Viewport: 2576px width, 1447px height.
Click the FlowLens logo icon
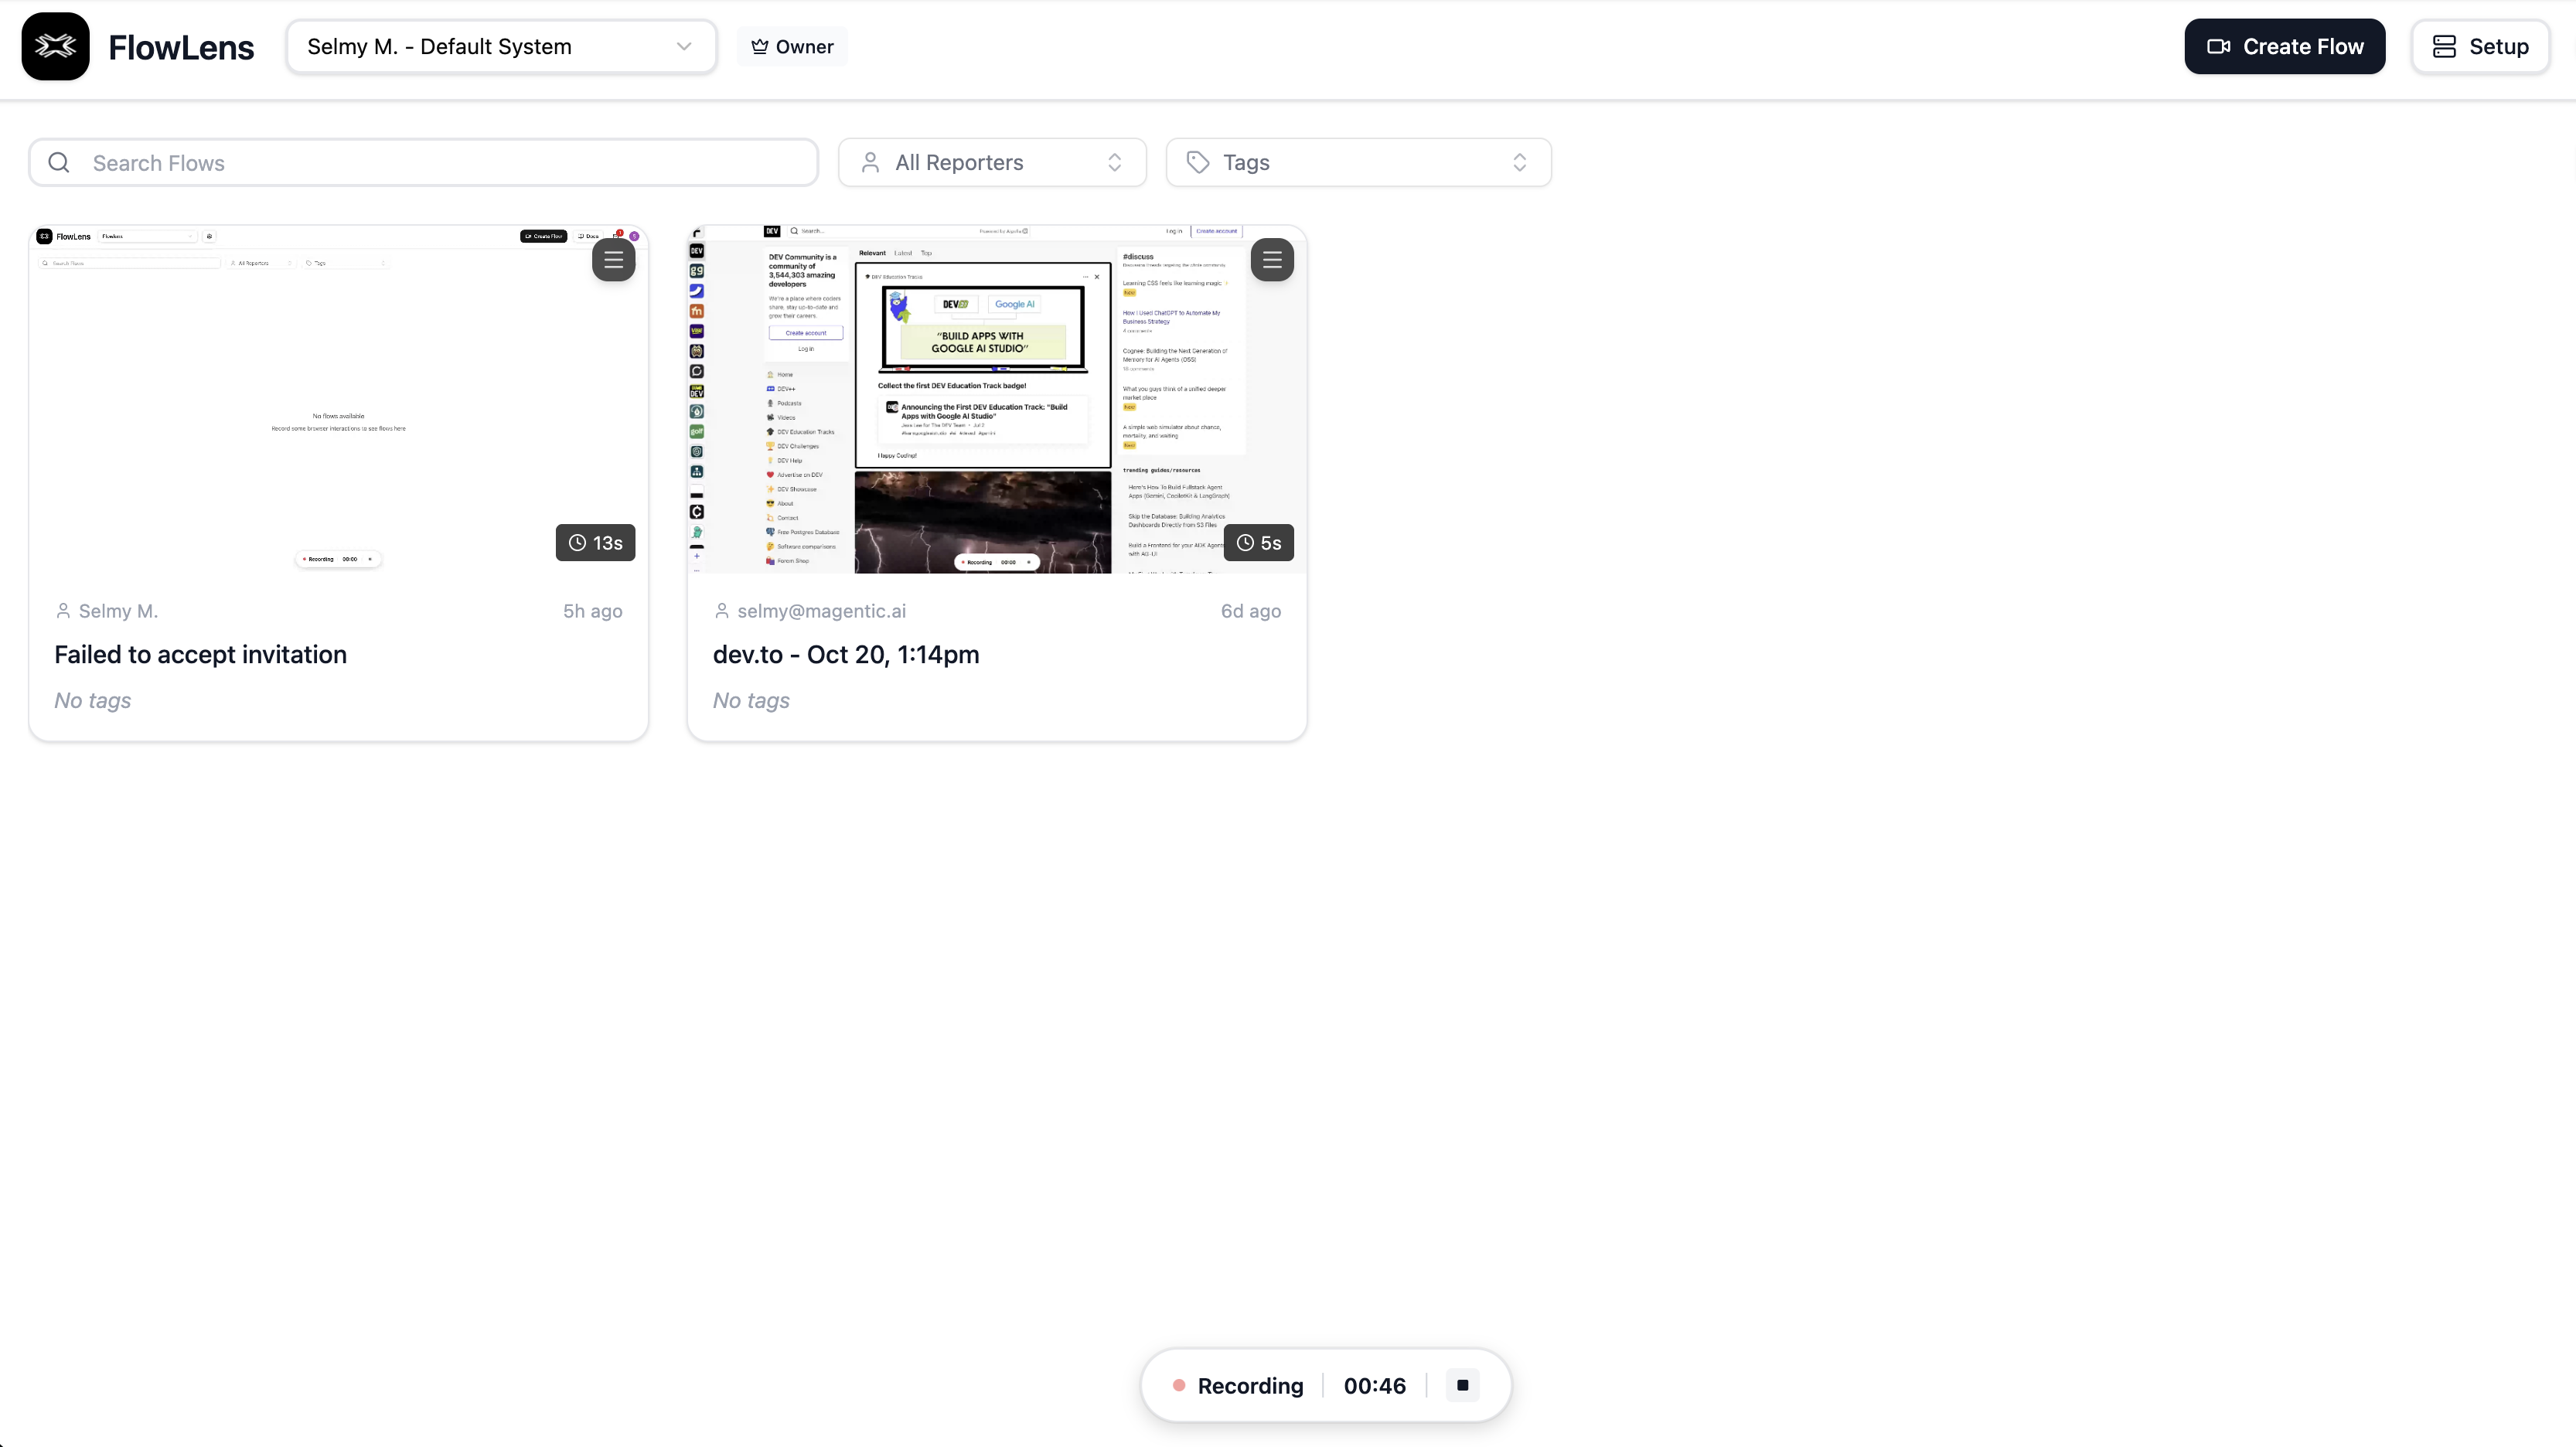click(55, 46)
